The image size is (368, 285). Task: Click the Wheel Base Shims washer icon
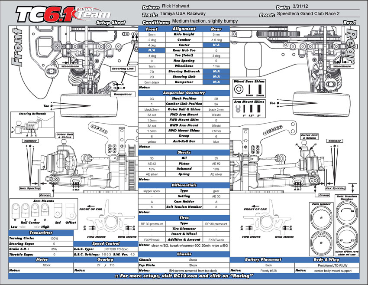coord(239,89)
